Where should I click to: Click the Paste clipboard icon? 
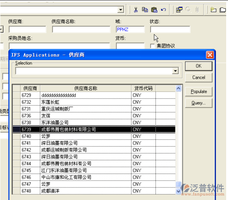(x=154, y=10)
